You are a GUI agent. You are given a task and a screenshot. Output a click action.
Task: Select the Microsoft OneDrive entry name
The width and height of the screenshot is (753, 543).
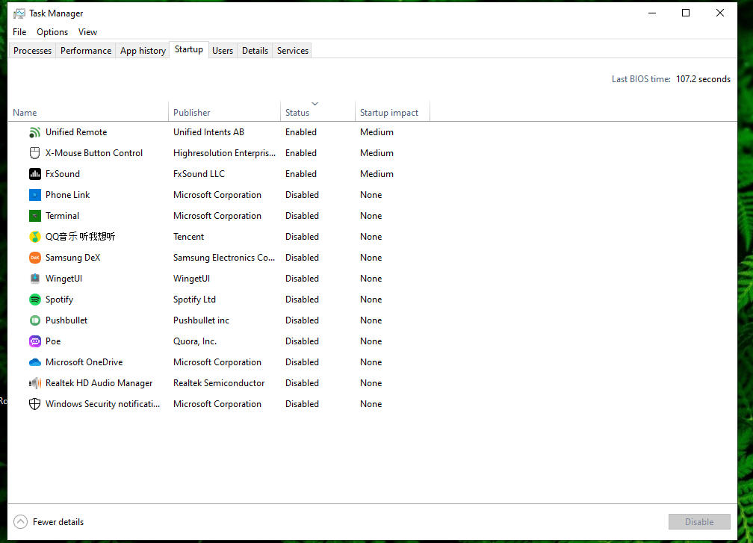tap(84, 362)
